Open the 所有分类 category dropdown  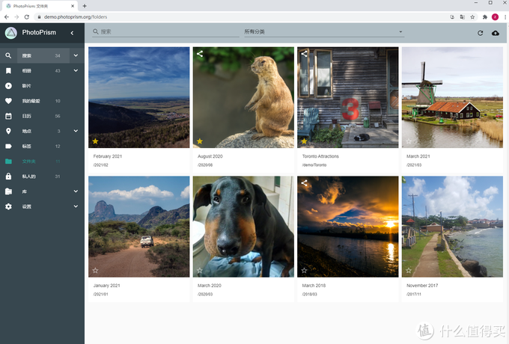[323, 32]
